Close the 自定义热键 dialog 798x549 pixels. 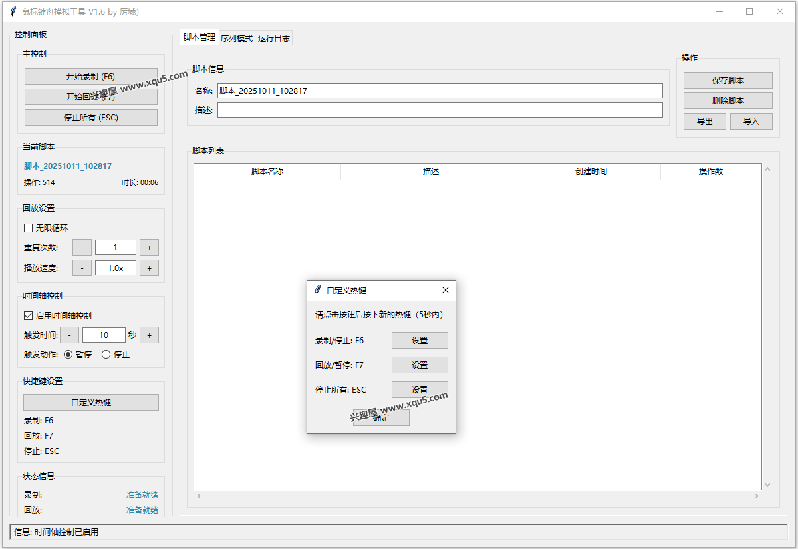[x=446, y=290]
